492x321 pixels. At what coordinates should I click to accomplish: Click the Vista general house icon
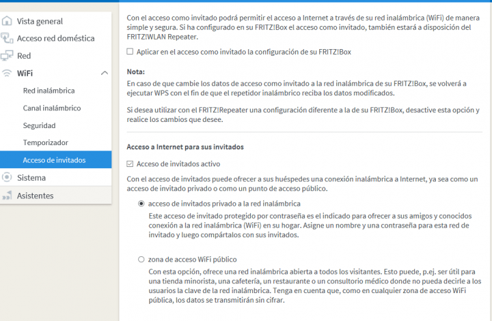coord(7,21)
